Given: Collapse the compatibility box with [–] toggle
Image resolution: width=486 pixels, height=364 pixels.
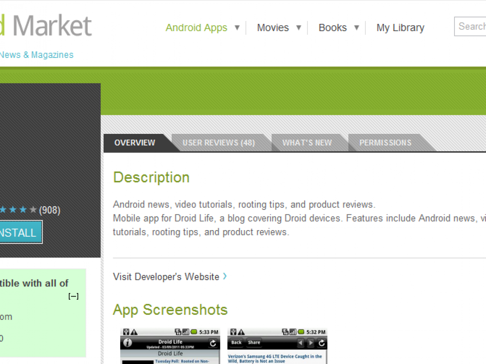Looking at the screenshot, I should 73,296.
